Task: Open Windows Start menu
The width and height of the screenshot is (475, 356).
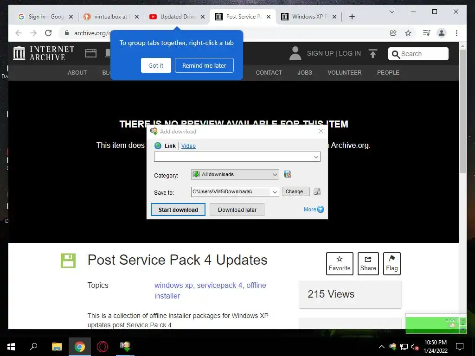Action: point(11,347)
